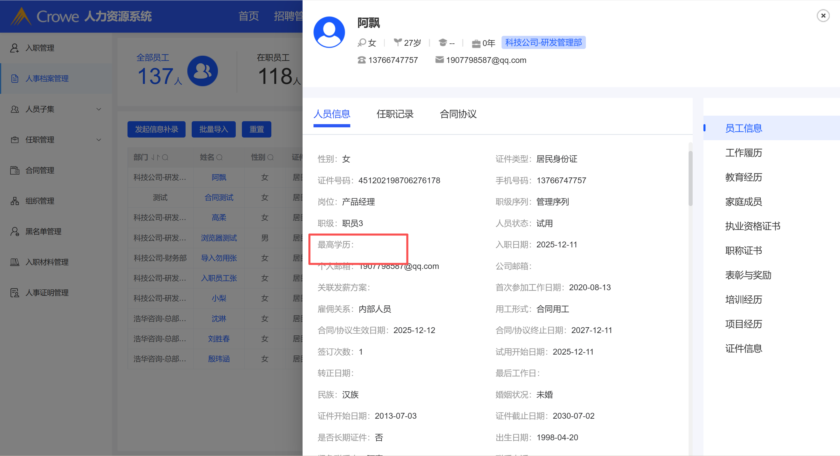Screen dimensions: 840x456
Task: Open employee link 高柔
Action: pos(219,218)
